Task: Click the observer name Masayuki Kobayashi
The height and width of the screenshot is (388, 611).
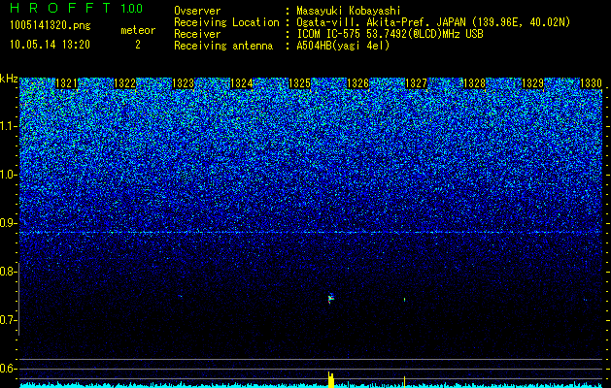Action: [x=349, y=11]
